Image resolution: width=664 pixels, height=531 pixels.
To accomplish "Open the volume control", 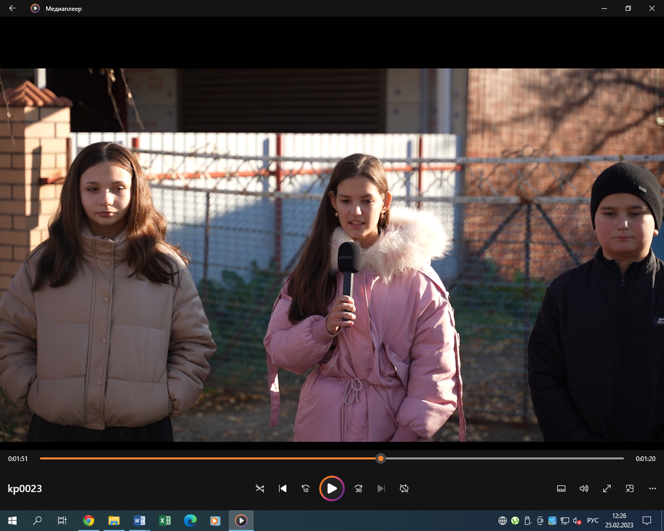I will tap(584, 488).
